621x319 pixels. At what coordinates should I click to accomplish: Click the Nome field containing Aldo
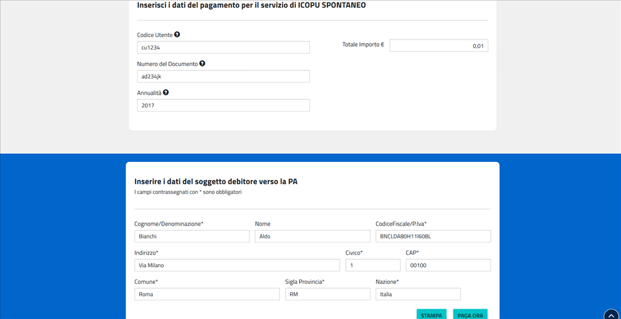point(312,237)
